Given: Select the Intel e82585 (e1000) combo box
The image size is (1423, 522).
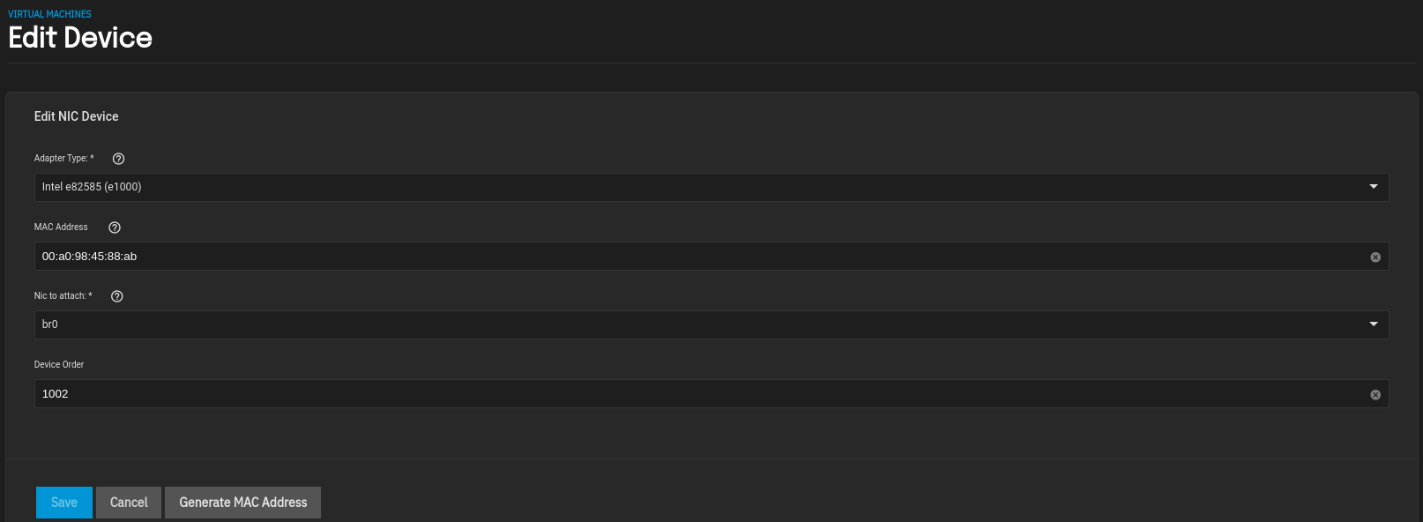Looking at the screenshot, I should click(711, 187).
